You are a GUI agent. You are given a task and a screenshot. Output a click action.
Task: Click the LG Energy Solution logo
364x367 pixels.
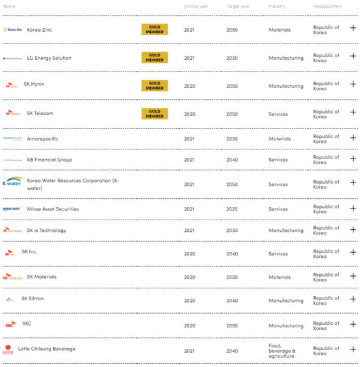[12, 58]
